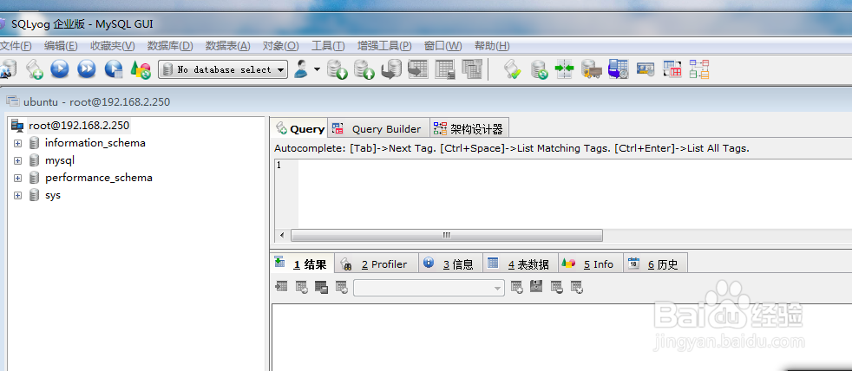The width and height of the screenshot is (852, 371).
Task: Click the gray table with small box icon
Action: (445, 69)
